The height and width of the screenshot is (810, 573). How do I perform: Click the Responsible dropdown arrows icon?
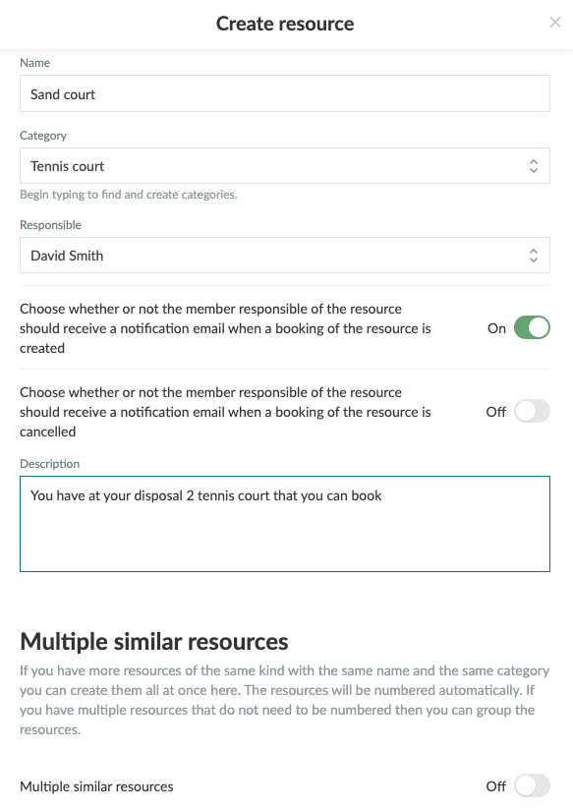tap(534, 256)
